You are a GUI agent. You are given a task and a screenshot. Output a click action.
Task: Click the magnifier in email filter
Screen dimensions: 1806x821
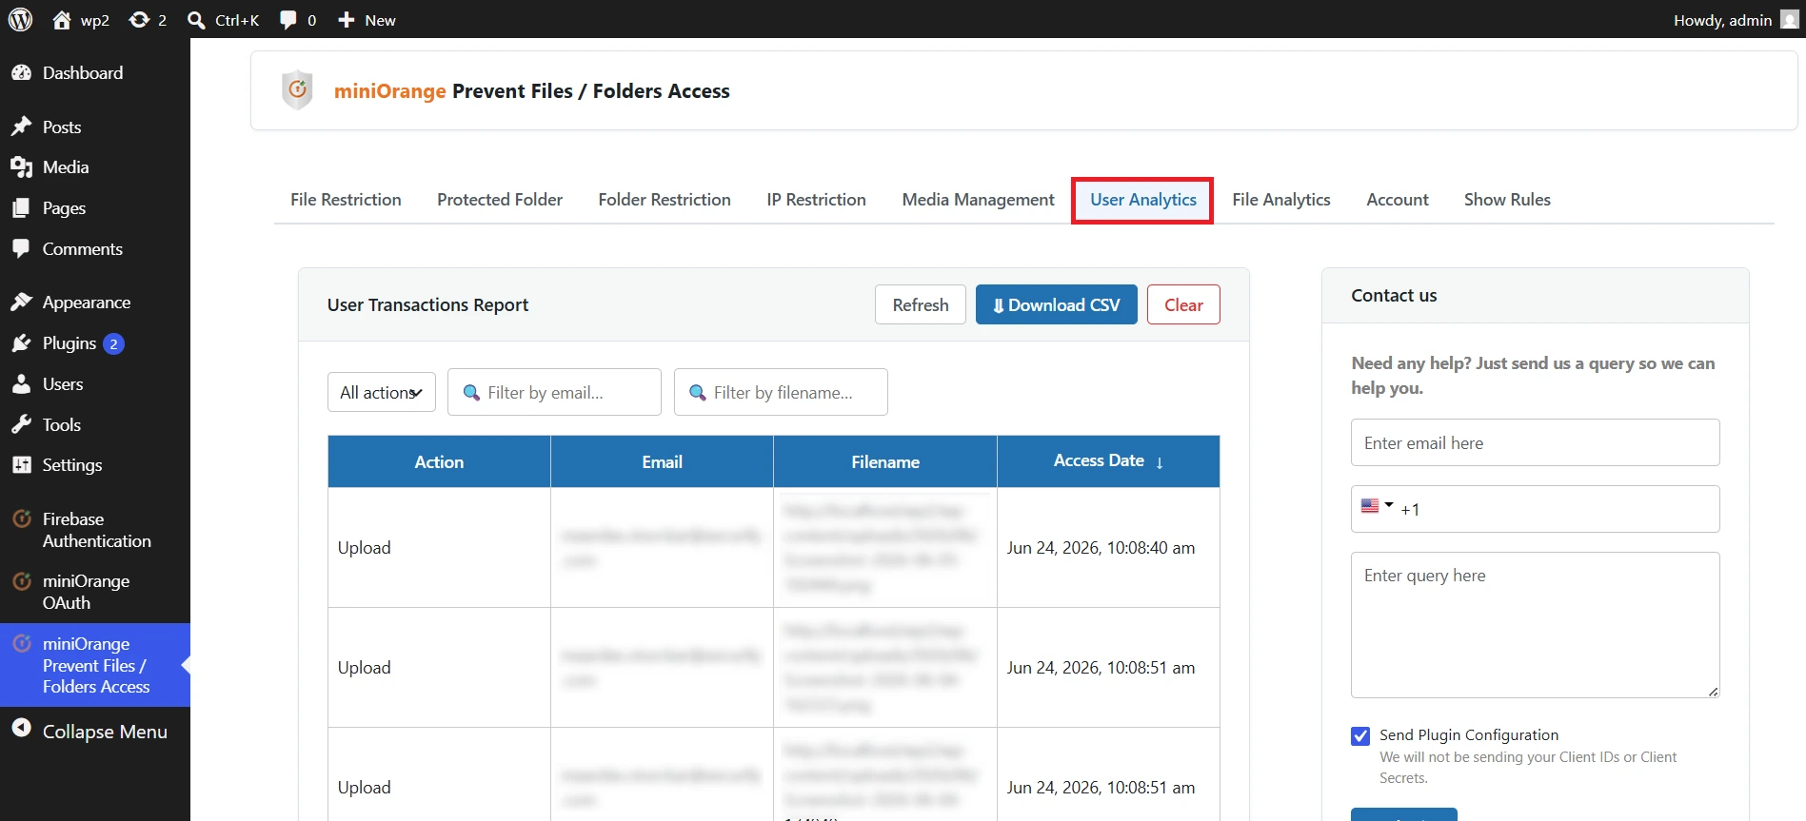click(x=471, y=392)
